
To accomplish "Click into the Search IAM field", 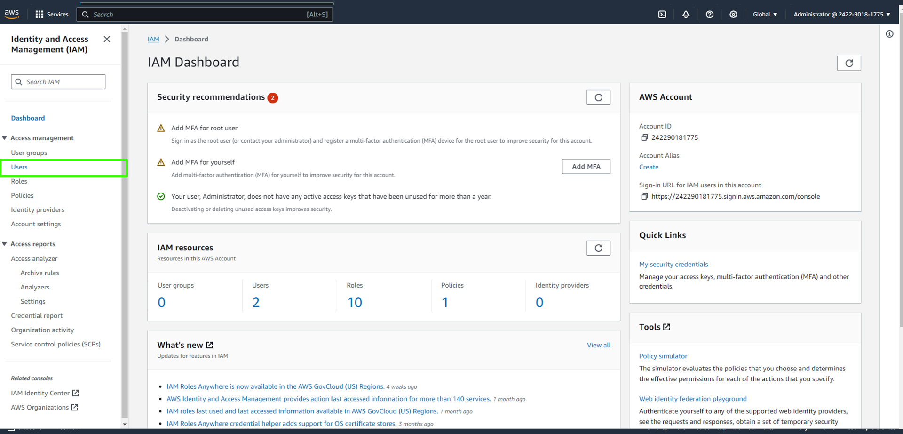I will click(x=58, y=82).
